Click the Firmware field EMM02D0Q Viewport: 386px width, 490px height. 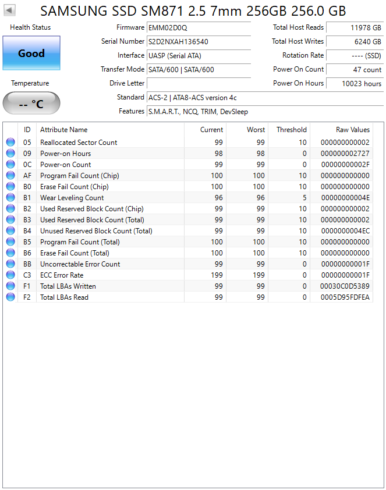coord(199,27)
